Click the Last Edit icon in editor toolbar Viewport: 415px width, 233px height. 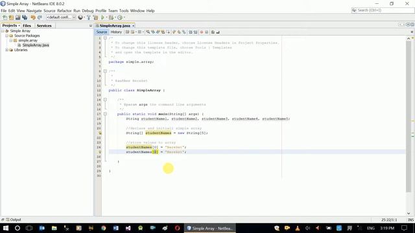127,32
